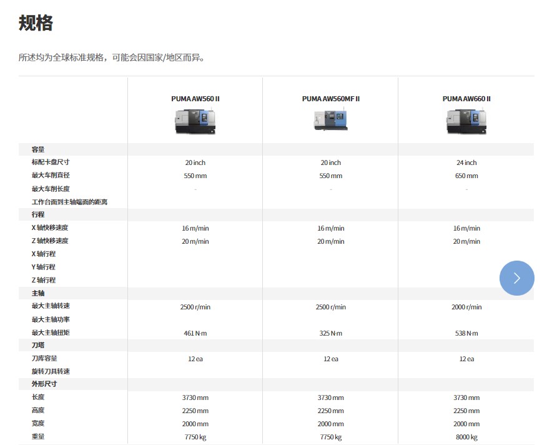Viewport: 547px width, 445px height.
Task: Click the 2000 r/min spindle speed value
Action: click(466, 307)
